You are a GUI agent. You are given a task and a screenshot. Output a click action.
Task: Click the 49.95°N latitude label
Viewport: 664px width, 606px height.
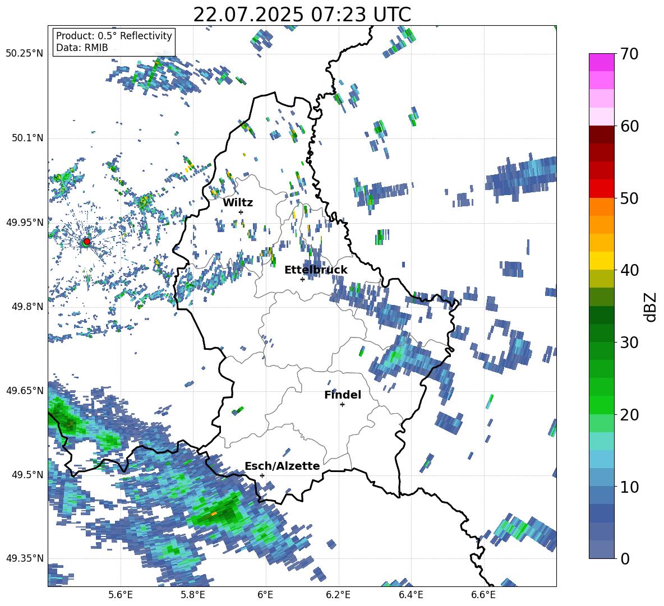click(25, 223)
